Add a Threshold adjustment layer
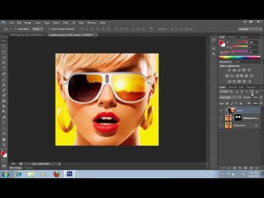Viewport: 264px width, 198px height. [239, 81]
